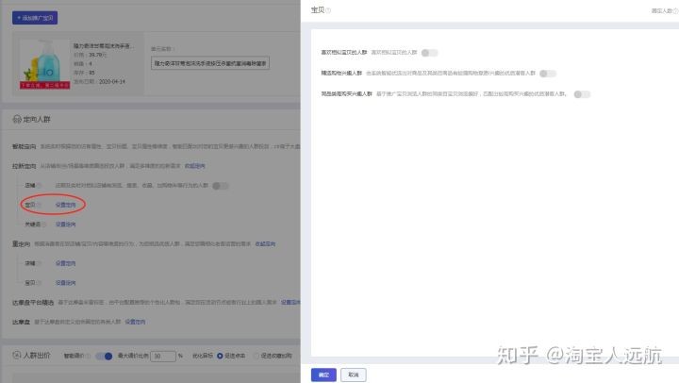Toggle the 店铺 switch under 拉新定向

point(220,186)
